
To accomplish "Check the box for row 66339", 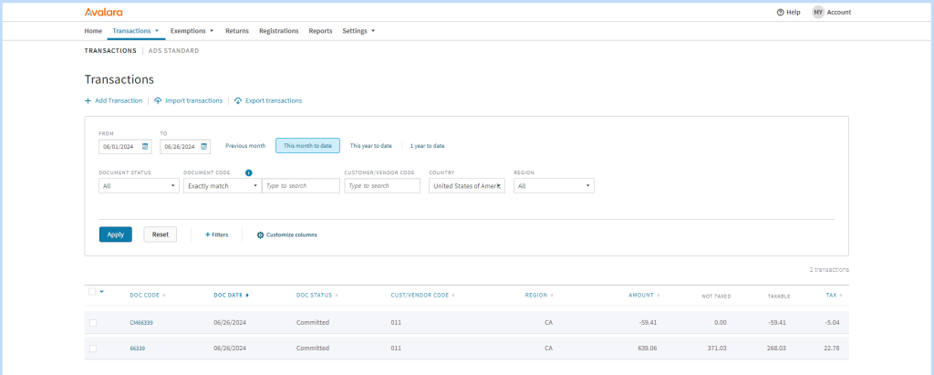I will [93, 349].
